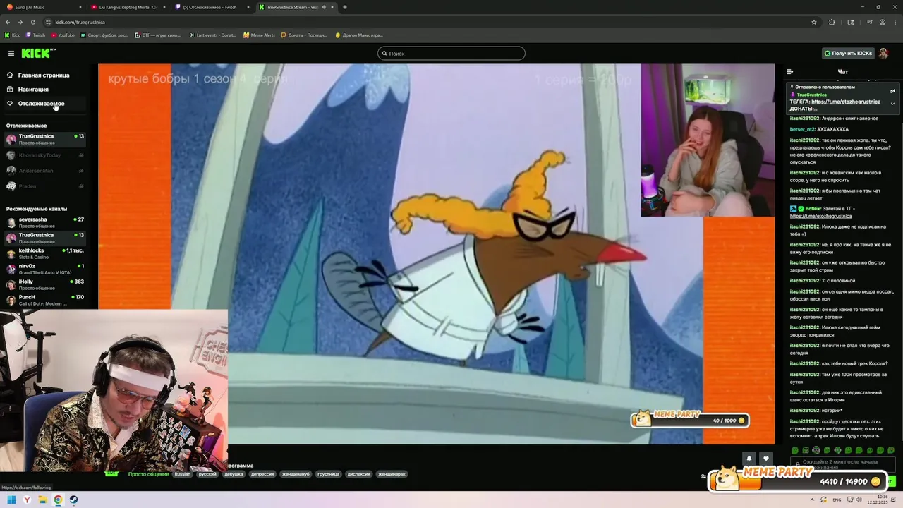The width and height of the screenshot is (903, 508).
Task: Reload the page
Action: coord(32,22)
